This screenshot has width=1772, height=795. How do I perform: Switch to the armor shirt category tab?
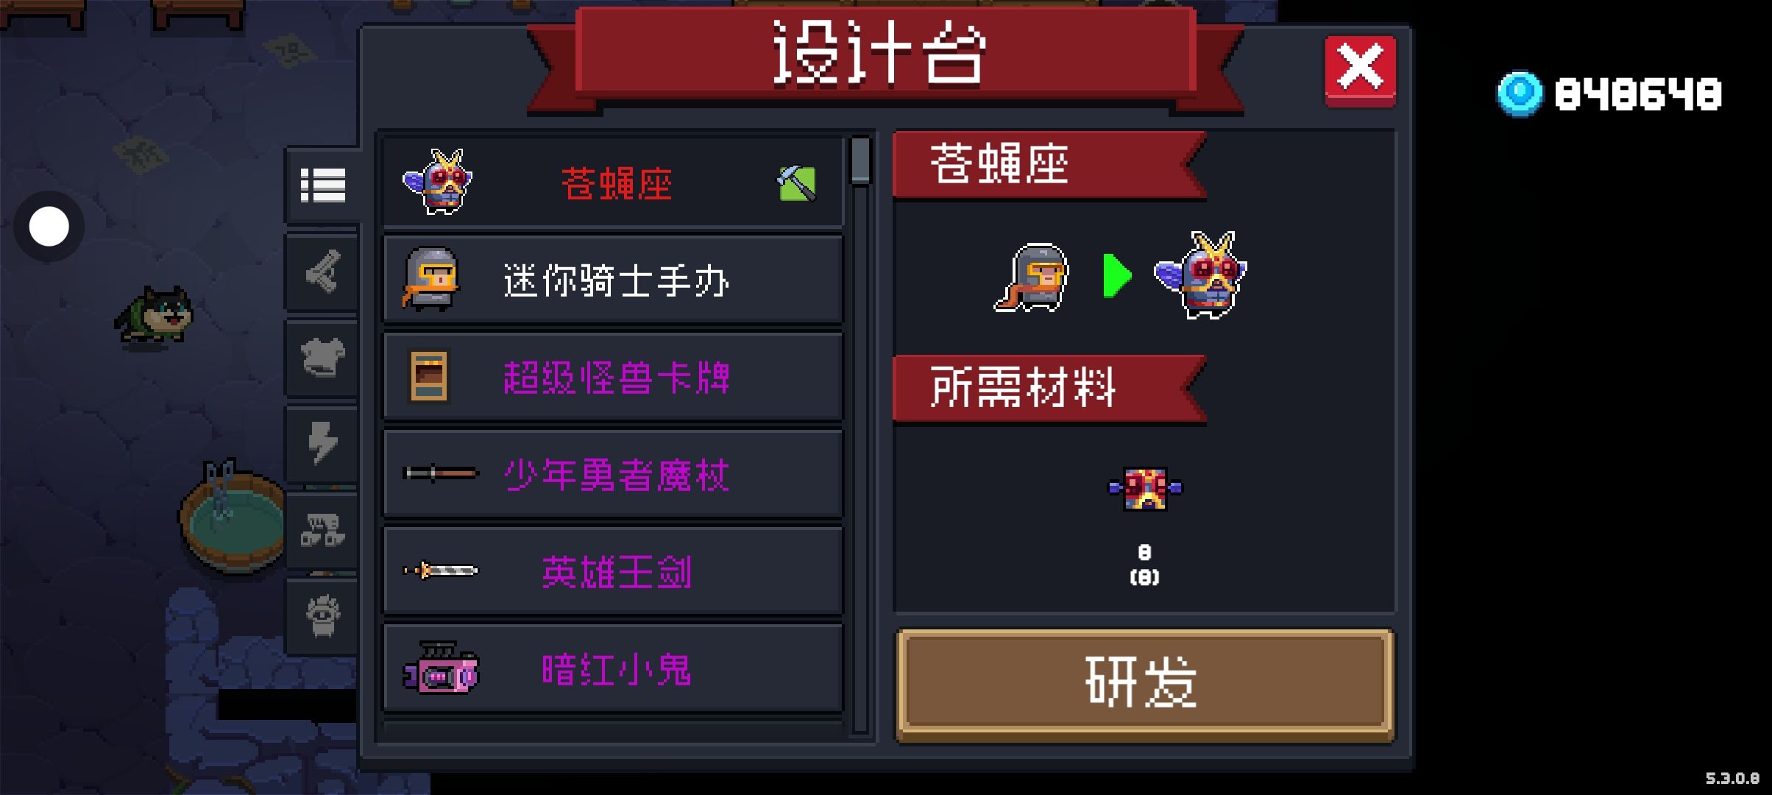(x=322, y=358)
